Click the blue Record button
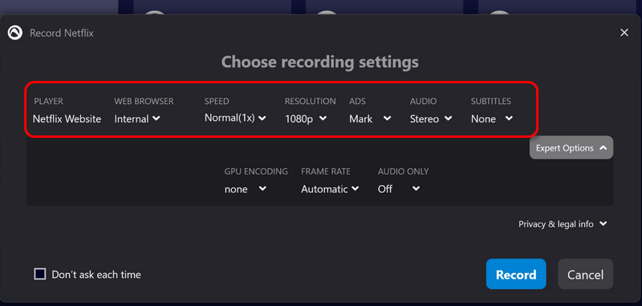Screen dimensions: 642x306 coord(516,274)
